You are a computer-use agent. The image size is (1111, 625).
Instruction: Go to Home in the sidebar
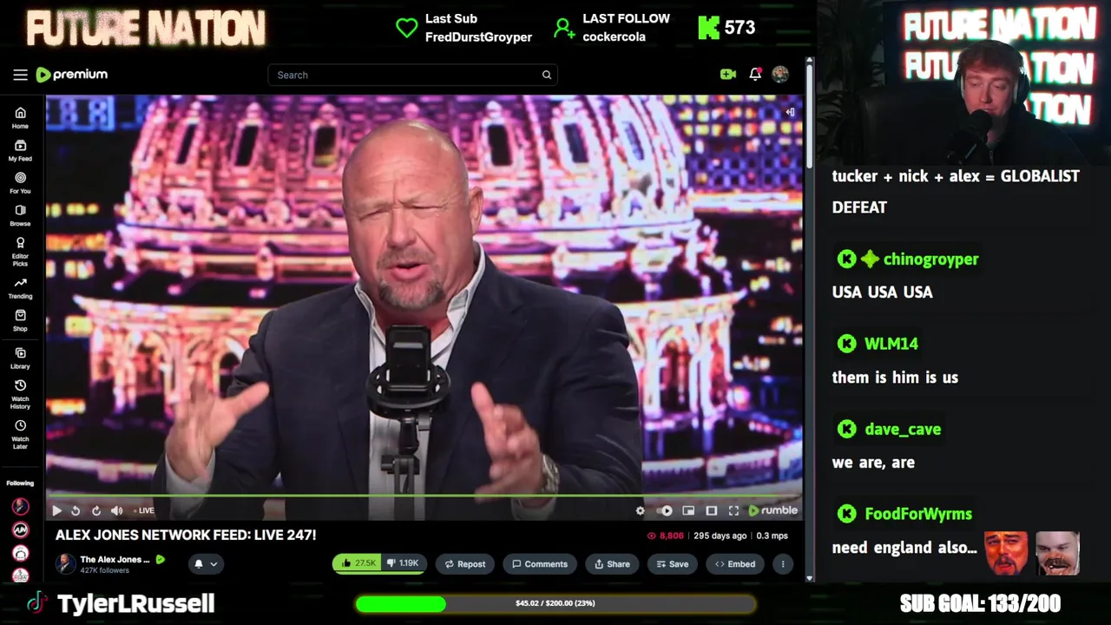pyautogui.click(x=20, y=118)
